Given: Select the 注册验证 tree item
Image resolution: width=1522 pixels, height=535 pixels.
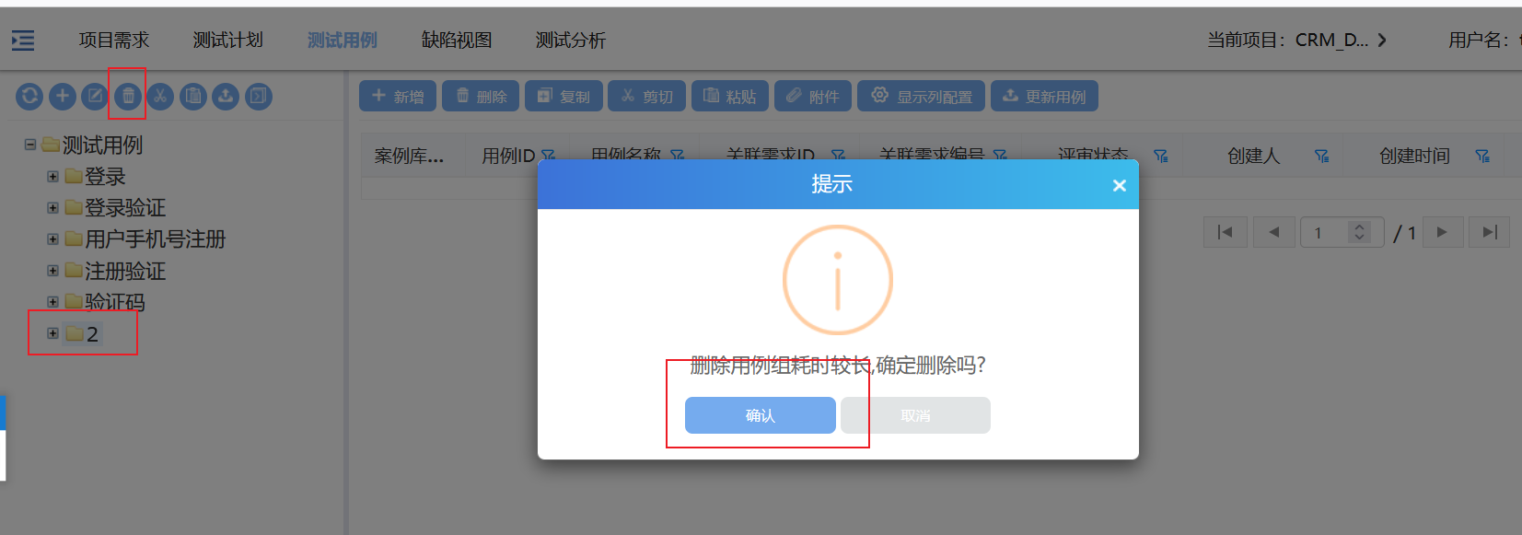Looking at the screenshot, I should [x=125, y=271].
